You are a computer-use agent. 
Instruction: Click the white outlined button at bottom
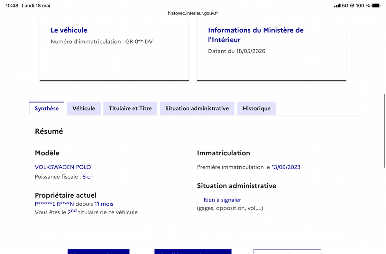[x=287, y=251]
